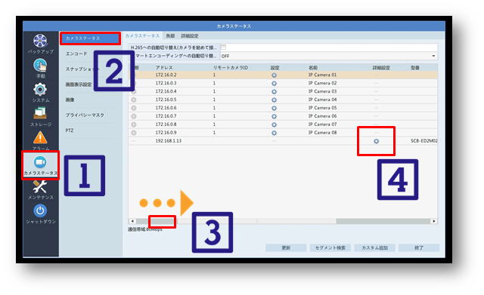The width and height of the screenshot is (484, 295).
Task: Click the right arrow of horizontal scrollbar
Action: point(434,221)
